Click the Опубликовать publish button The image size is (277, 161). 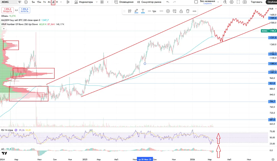tap(271, 2)
